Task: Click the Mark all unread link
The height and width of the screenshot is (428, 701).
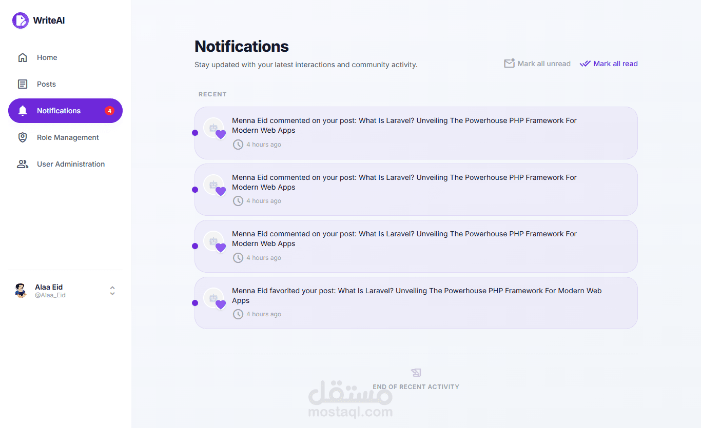Action: click(537, 64)
